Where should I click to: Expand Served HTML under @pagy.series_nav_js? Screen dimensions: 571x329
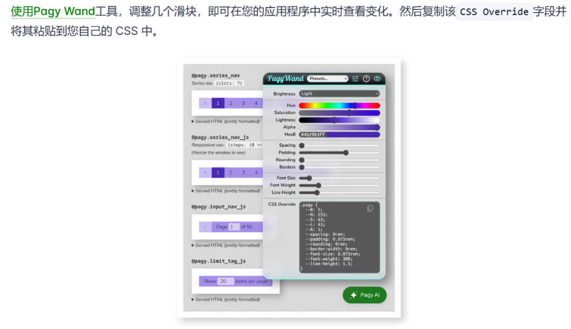click(226, 190)
